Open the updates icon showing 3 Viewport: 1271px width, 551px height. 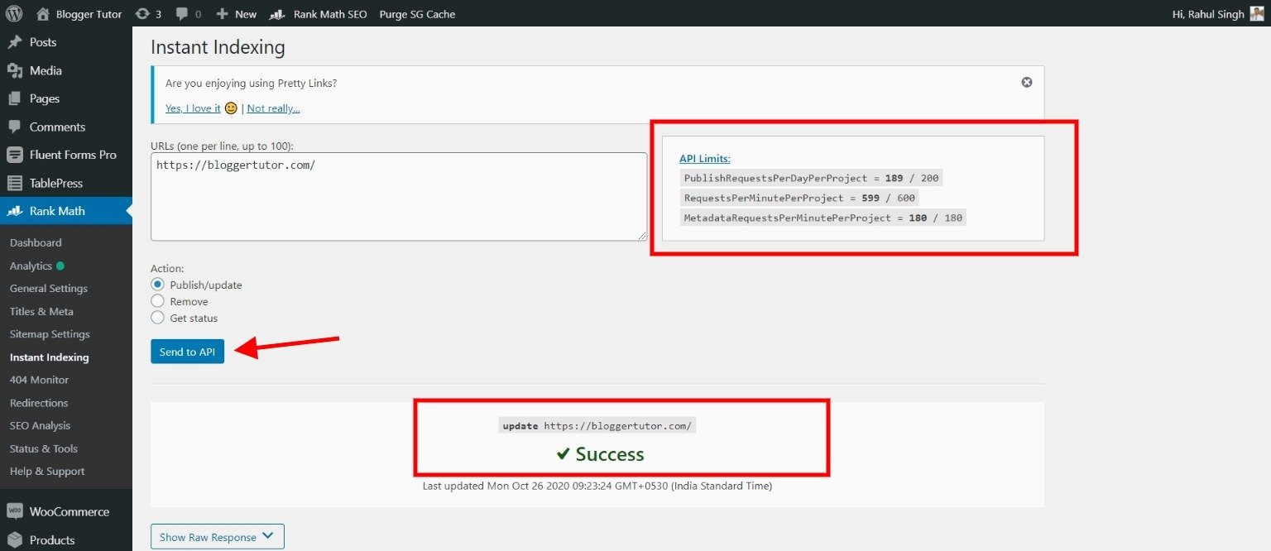pyautogui.click(x=142, y=14)
